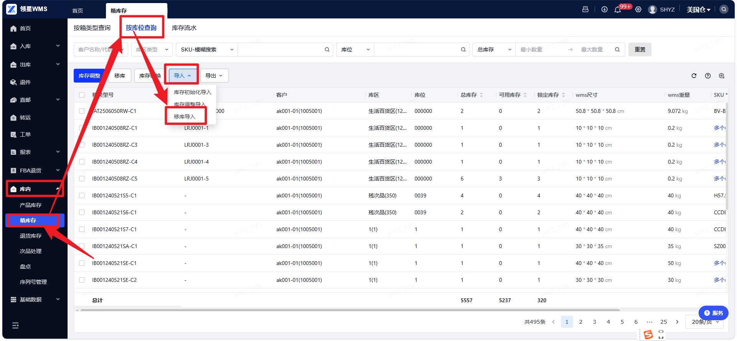Open the 客户名称/代码 dropdown

(101, 50)
